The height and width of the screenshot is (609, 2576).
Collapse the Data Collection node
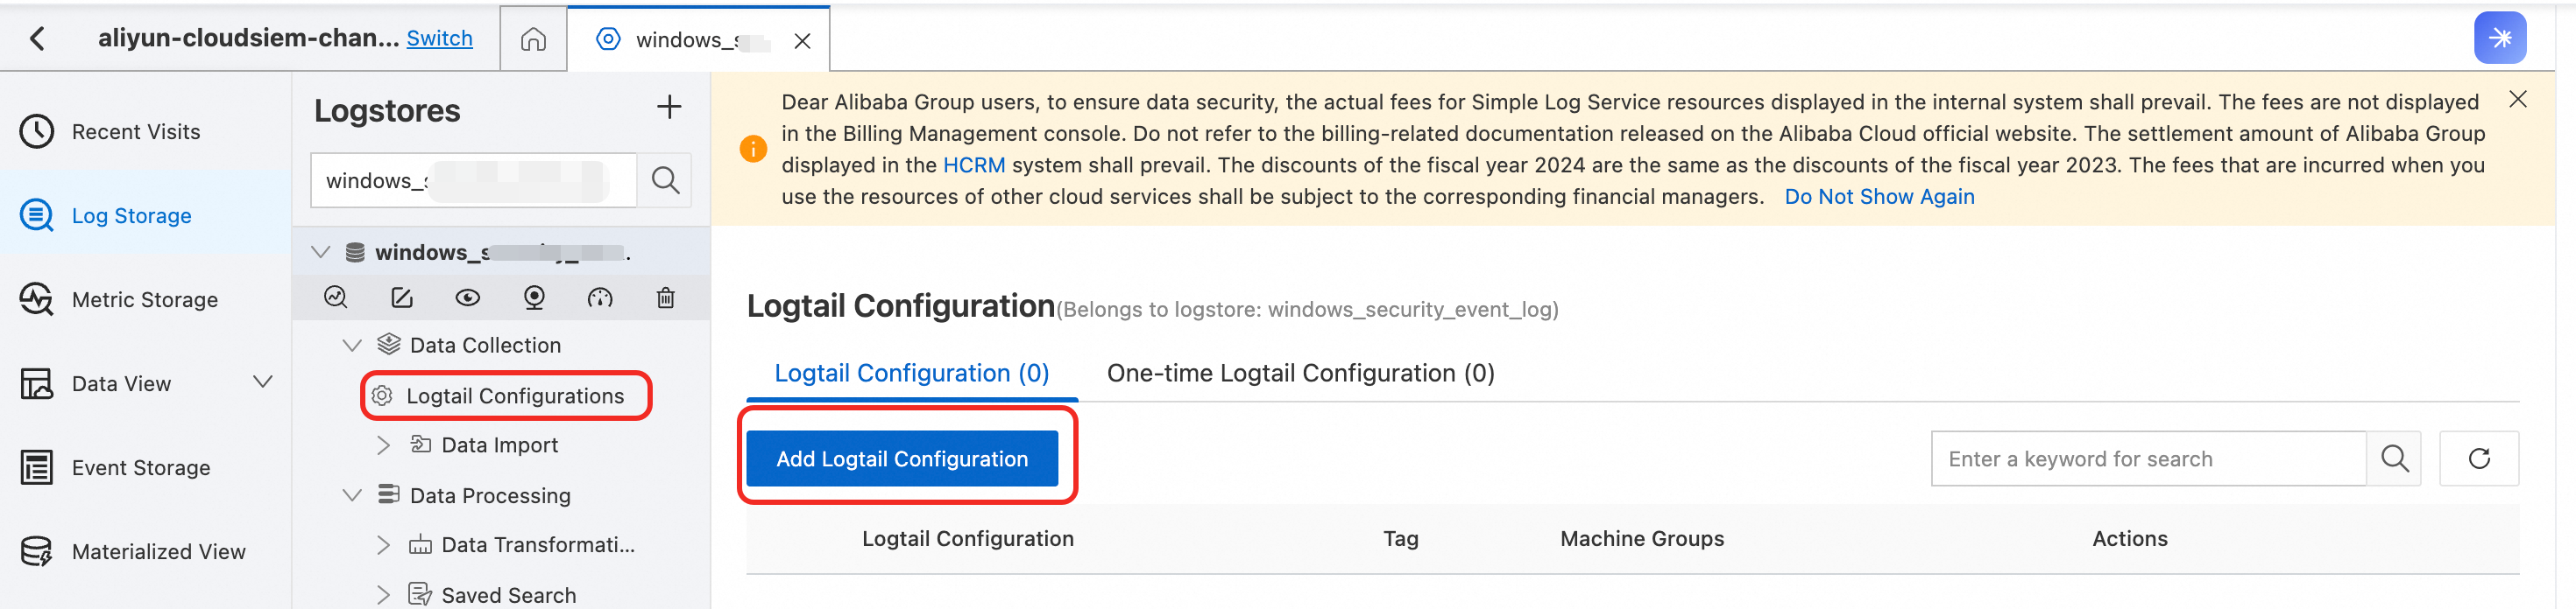point(352,346)
